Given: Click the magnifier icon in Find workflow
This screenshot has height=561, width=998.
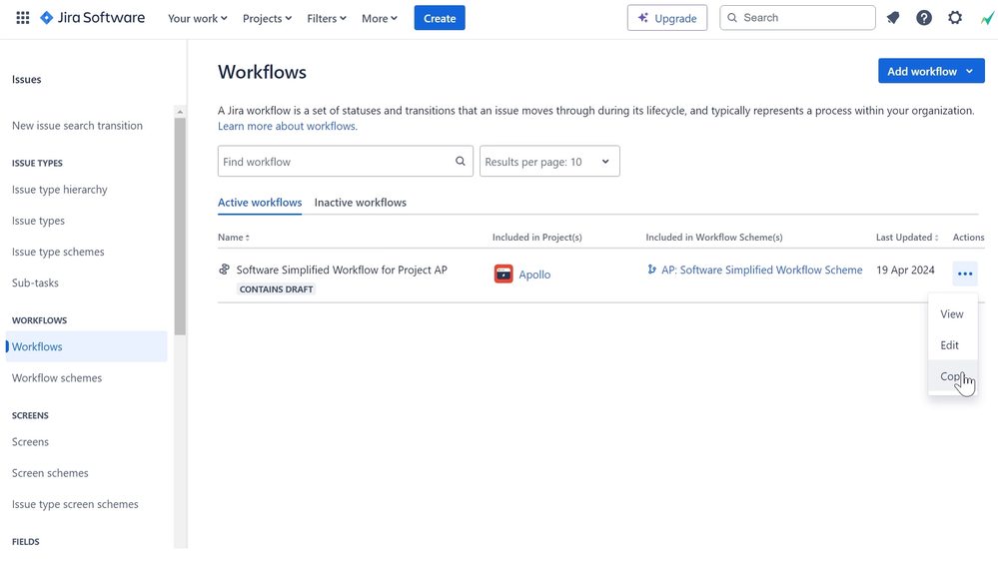Looking at the screenshot, I should point(461,161).
